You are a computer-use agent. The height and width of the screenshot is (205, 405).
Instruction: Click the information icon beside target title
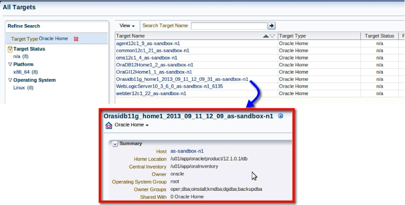coord(280,116)
